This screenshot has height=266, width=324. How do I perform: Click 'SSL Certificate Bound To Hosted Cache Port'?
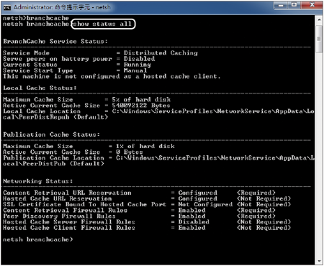point(84,204)
